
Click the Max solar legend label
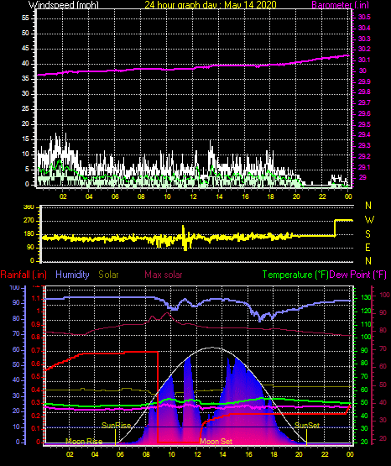pyautogui.click(x=164, y=275)
